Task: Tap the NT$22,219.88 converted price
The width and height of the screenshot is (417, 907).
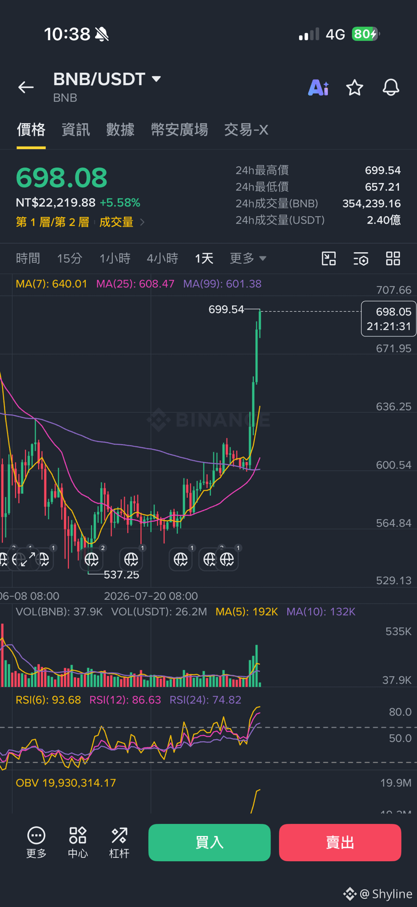Action: point(55,203)
